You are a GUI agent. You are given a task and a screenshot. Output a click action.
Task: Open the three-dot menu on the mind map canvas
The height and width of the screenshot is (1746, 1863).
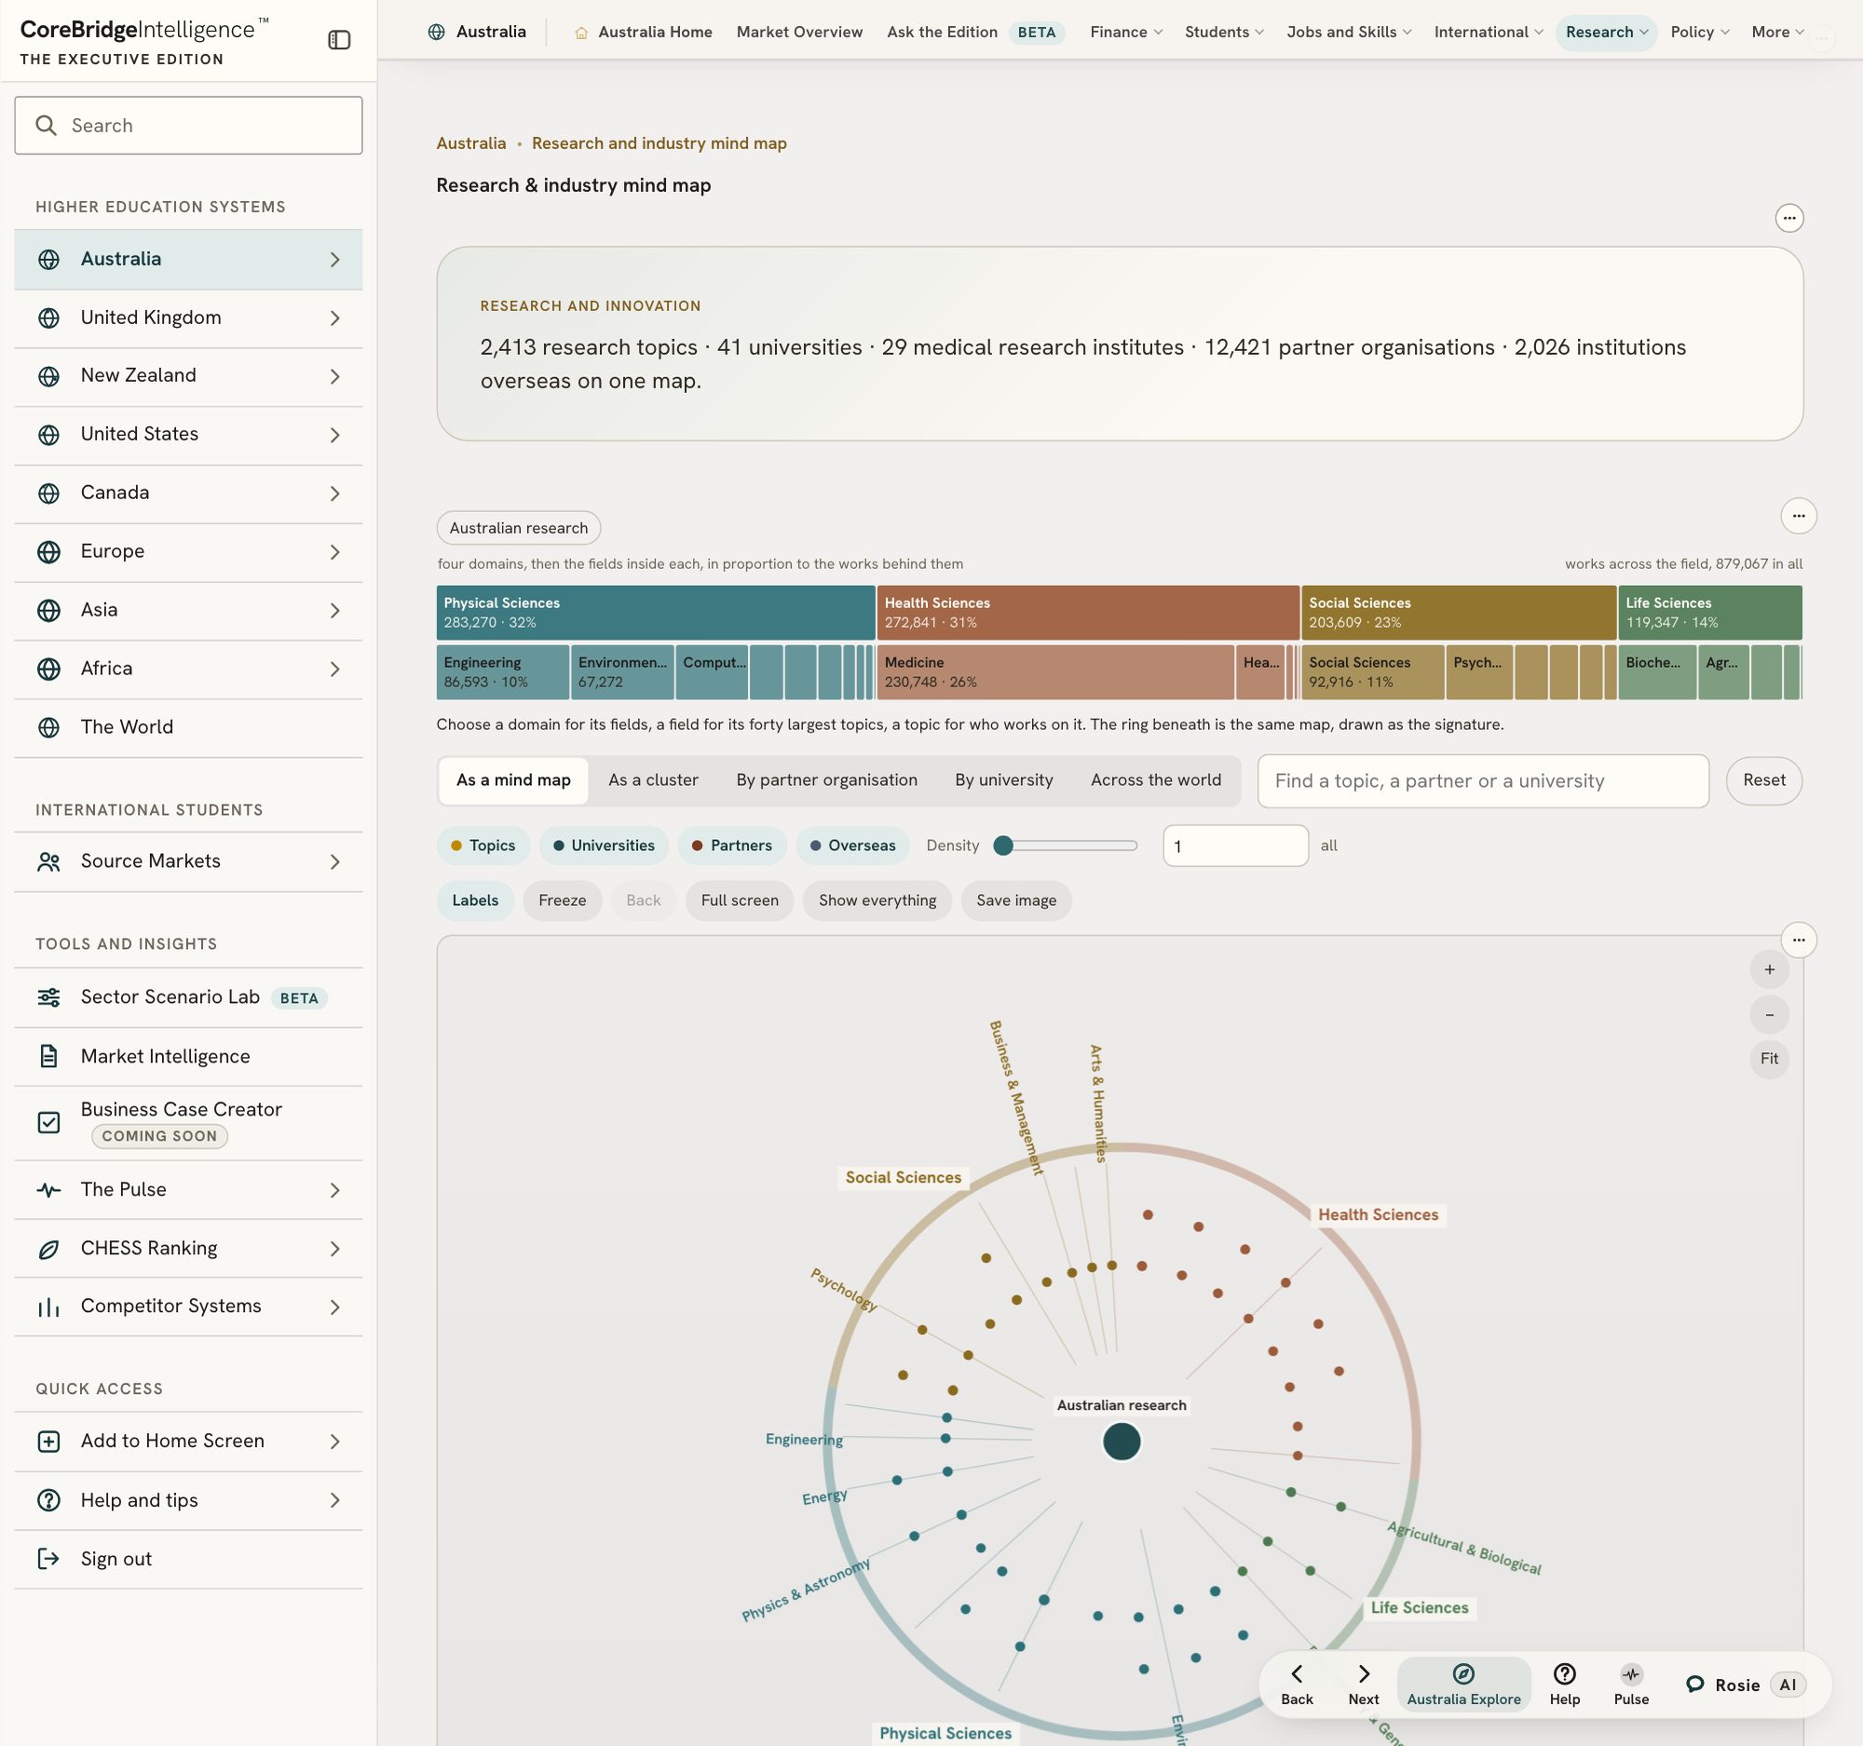[1799, 940]
